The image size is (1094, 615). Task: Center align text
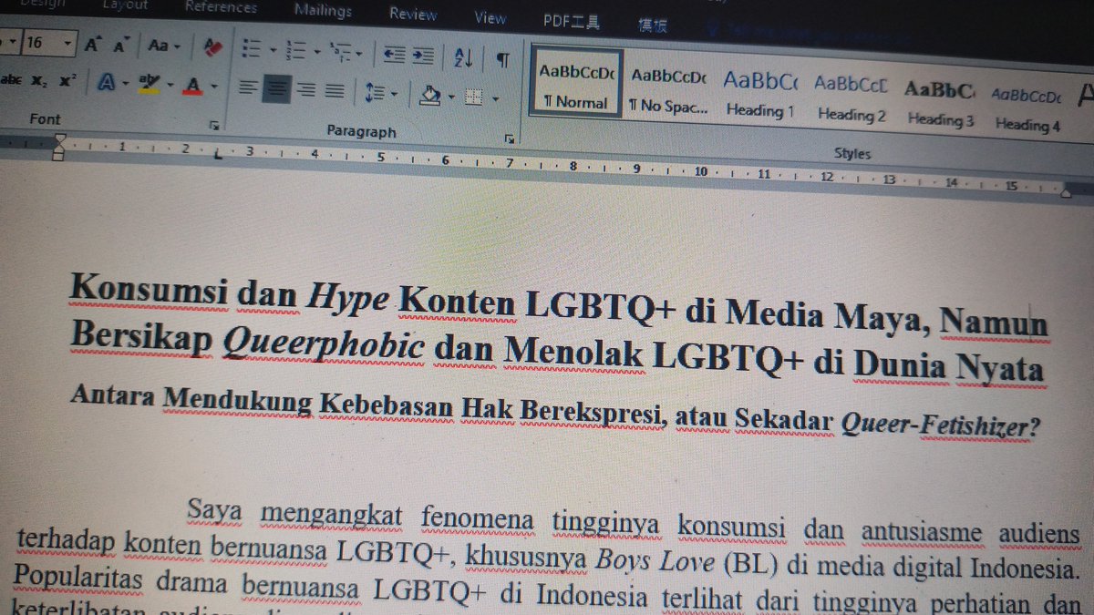275,89
